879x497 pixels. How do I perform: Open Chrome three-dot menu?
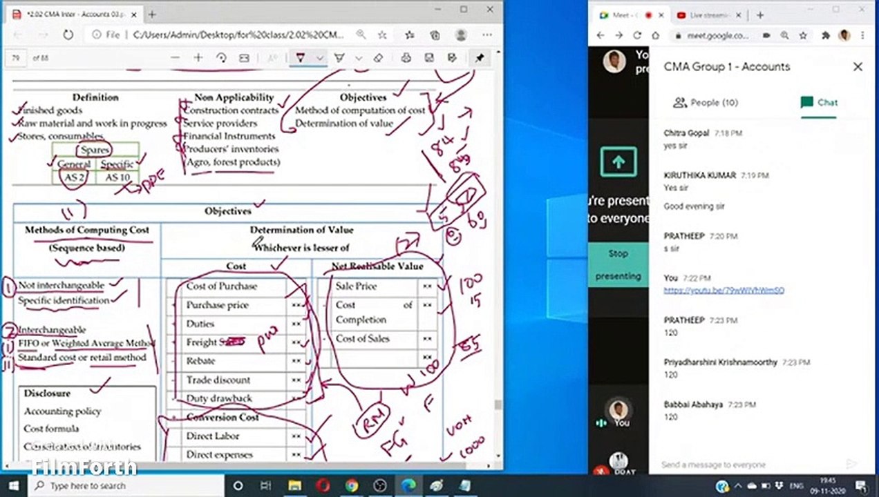coord(863,35)
